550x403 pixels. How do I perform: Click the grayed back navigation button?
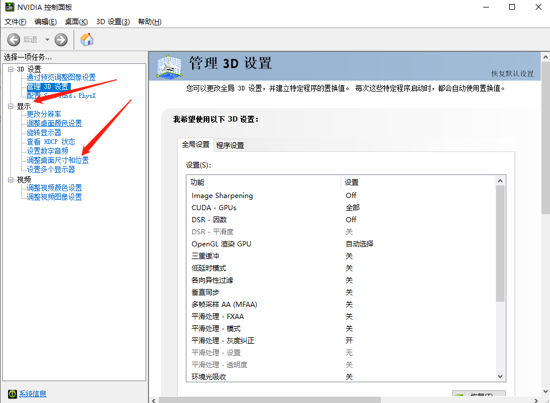tap(14, 40)
